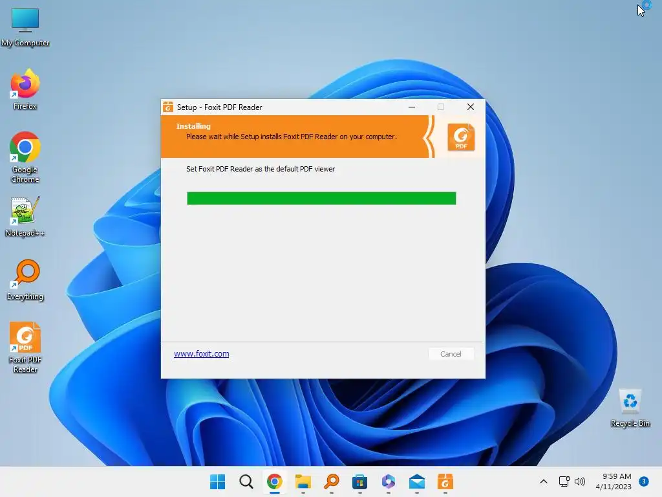Click the Cancel button in setup
Viewport: 662px width, 497px height.
[451, 354]
